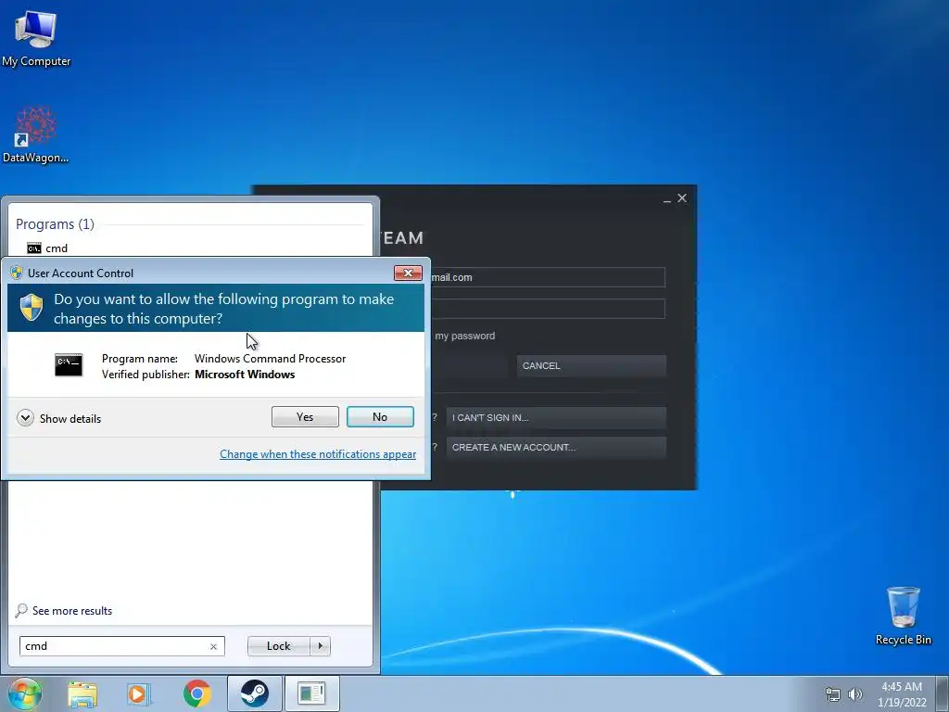Image resolution: width=949 pixels, height=712 pixels.
Task: Clear the Start menu search text
Action: pyautogui.click(x=214, y=646)
